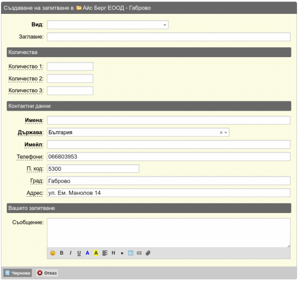The height and width of the screenshot is (281, 298).
Task: Save as draft with Чернова button
Action: click(17, 273)
